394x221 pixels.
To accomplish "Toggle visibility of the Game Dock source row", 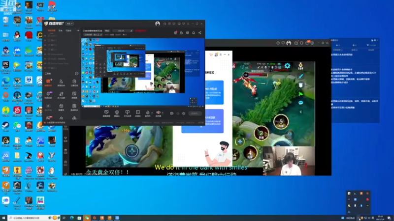I will (x=45, y=63).
